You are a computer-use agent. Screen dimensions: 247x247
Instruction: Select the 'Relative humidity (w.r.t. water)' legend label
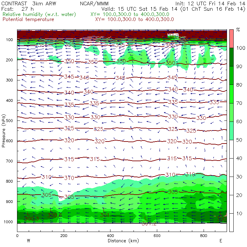[x=39, y=14]
